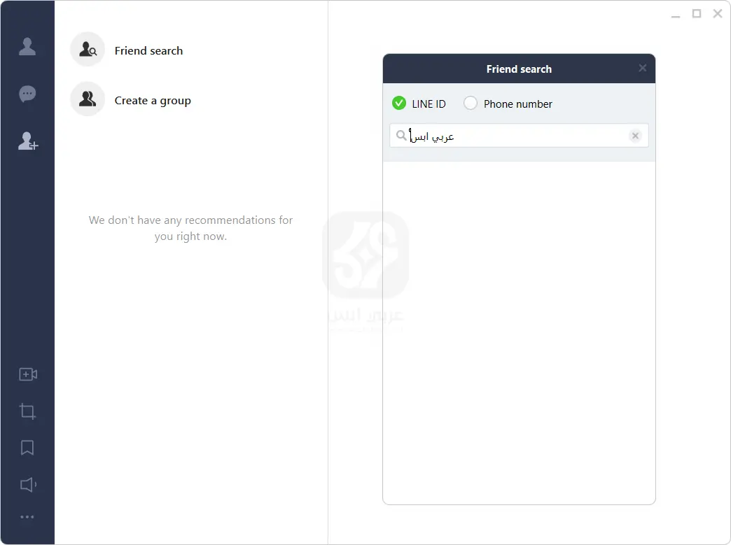Open the three-dot More menu in sidebar

pos(27,517)
